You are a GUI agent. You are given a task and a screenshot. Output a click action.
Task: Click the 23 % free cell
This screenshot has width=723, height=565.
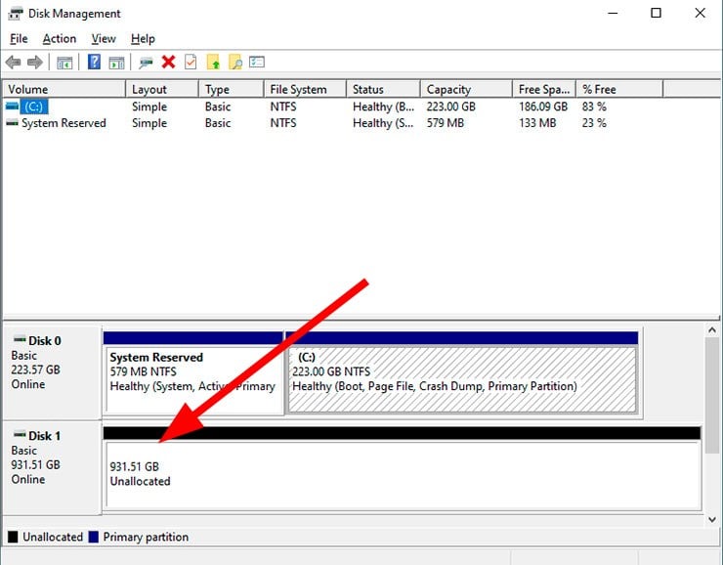[x=594, y=123]
